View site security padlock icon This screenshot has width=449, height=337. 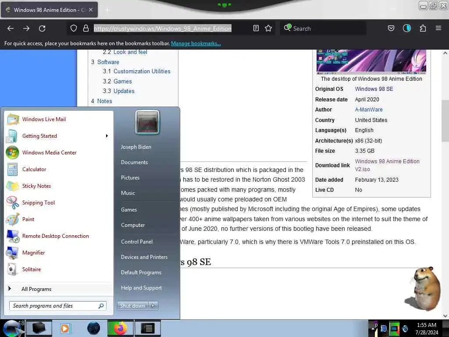point(86,29)
